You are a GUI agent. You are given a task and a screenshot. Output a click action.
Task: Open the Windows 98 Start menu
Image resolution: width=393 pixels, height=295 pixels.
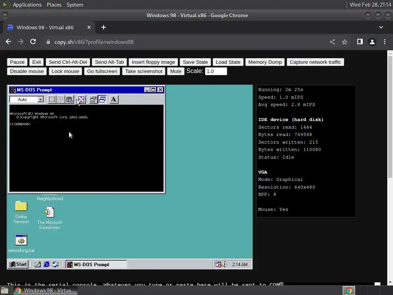18,264
